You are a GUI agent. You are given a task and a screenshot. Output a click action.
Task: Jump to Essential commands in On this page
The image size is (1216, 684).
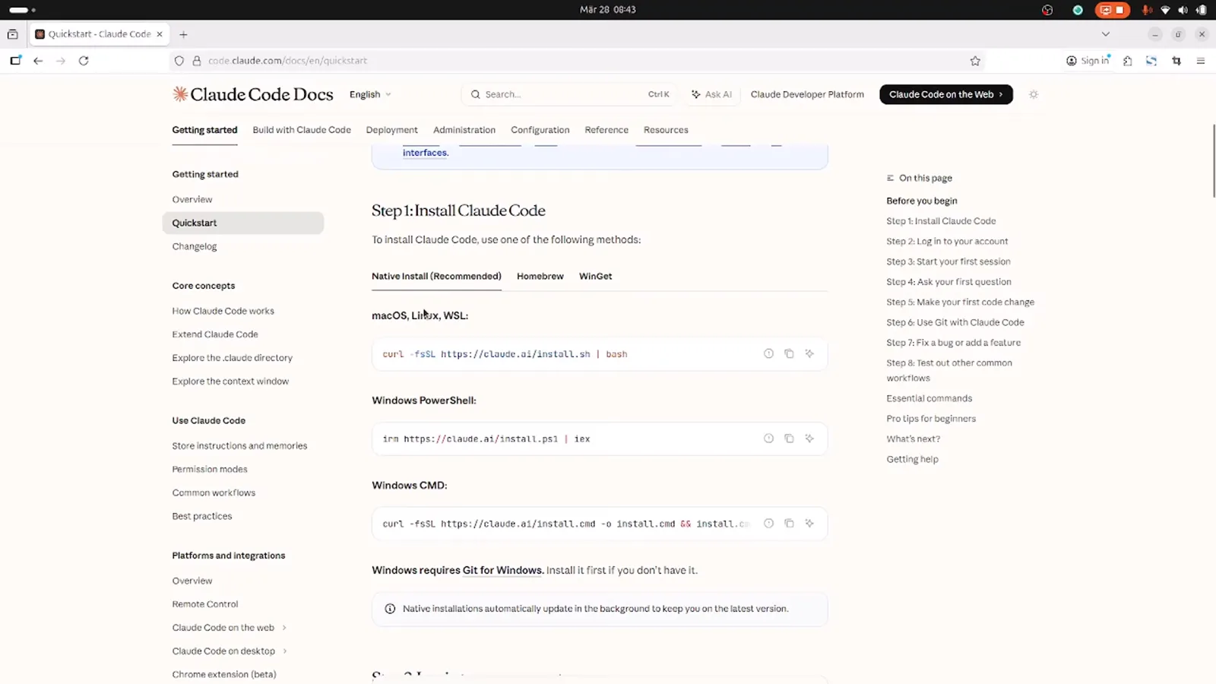(x=929, y=398)
